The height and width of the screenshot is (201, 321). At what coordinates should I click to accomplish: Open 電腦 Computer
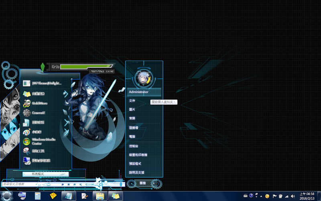pyautogui.click(x=132, y=136)
